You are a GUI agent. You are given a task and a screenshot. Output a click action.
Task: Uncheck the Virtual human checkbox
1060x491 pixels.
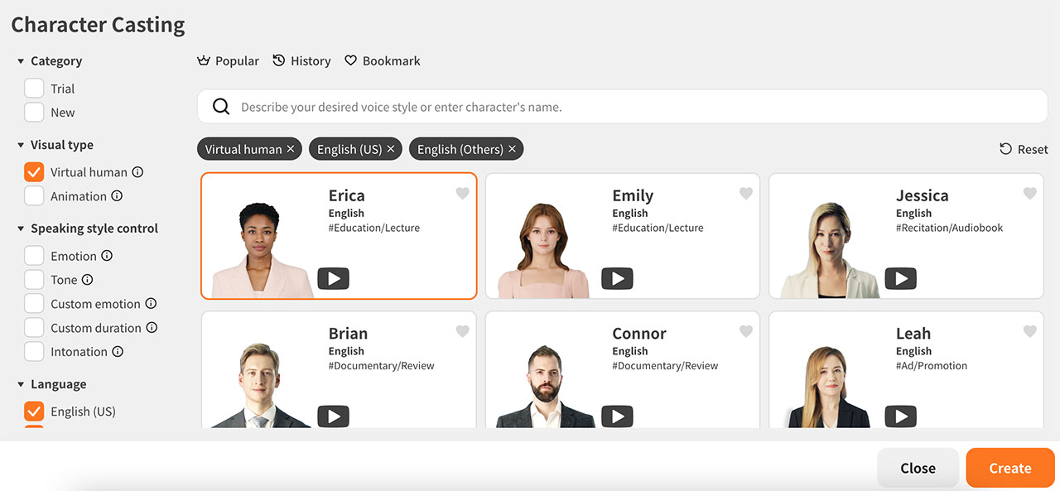[x=34, y=172]
